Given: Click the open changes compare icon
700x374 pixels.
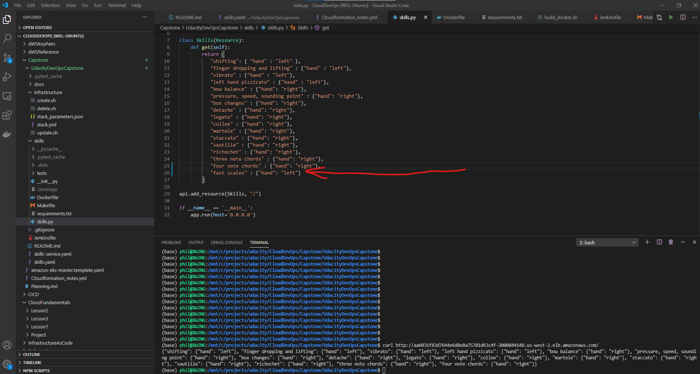Looking at the screenshot, I should tap(659, 17).
